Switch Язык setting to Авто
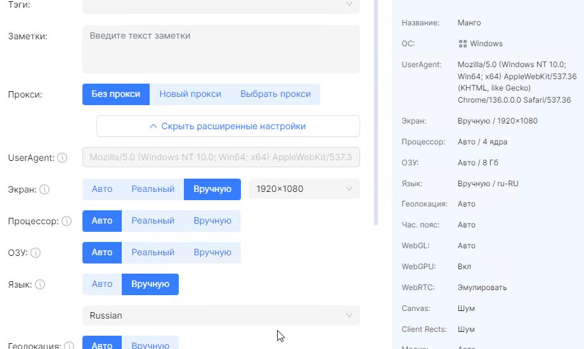 click(102, 284)
